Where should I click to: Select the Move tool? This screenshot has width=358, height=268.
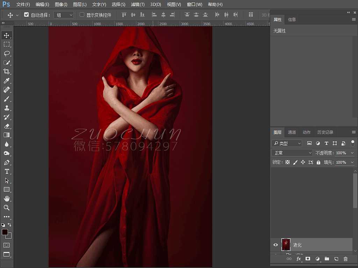pyautogui.click(x=7, y=35)
